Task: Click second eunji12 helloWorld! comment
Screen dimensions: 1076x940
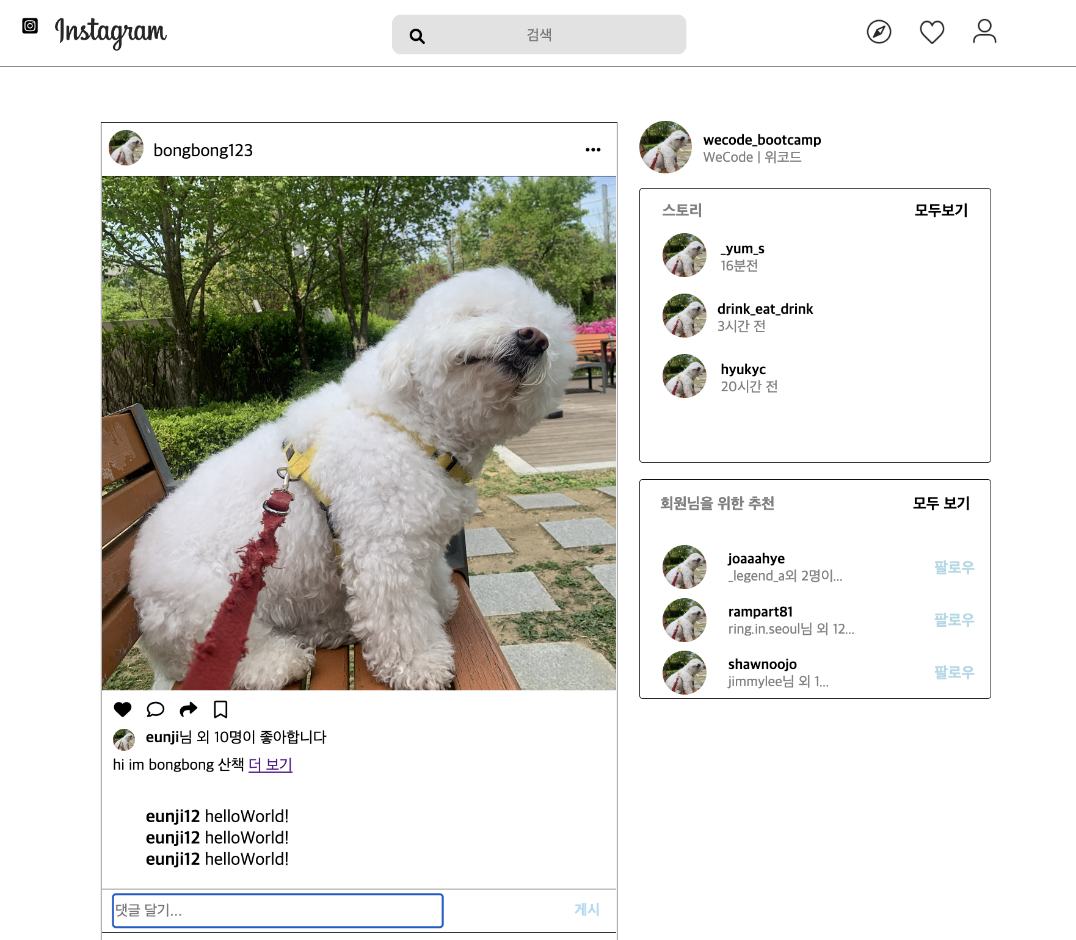Action: click(x=217, y=837)
